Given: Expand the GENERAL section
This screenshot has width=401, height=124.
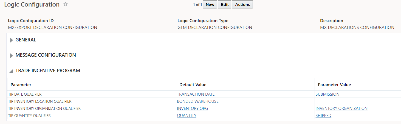Looking at the screenshot, I should [12, 40].
